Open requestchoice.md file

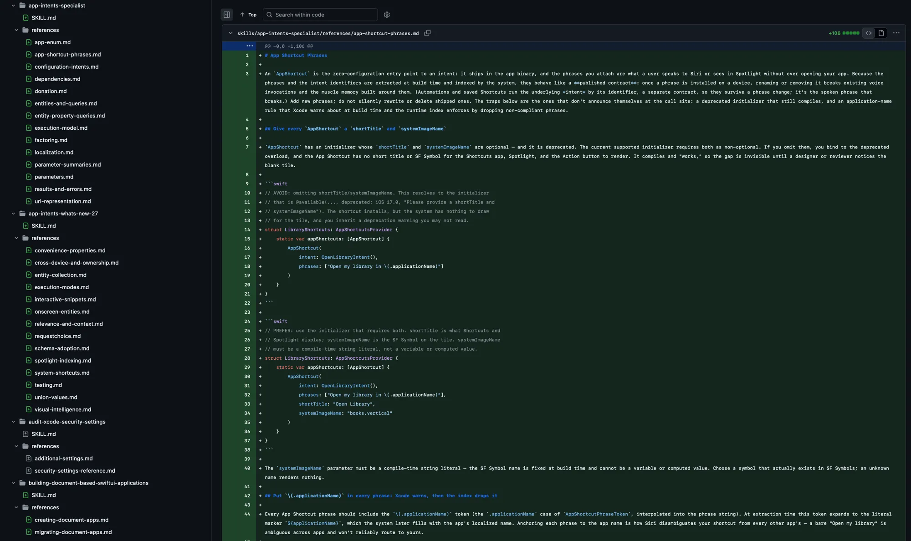click(57, 336)
